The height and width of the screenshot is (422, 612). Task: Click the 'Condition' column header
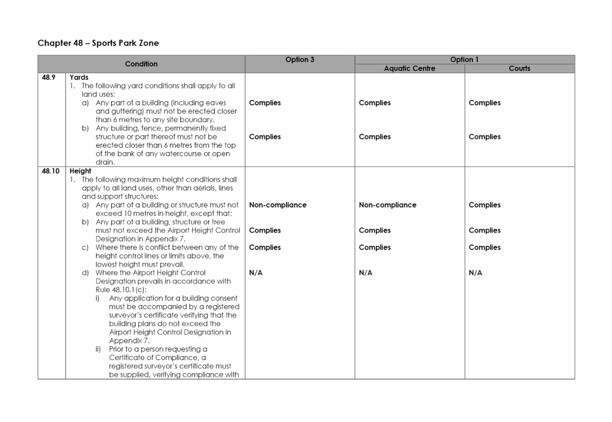tap(141, 64)
